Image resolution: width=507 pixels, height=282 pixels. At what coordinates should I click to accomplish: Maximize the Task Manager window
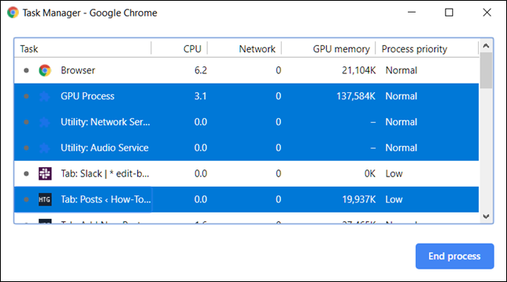click(x=449, y=12)
